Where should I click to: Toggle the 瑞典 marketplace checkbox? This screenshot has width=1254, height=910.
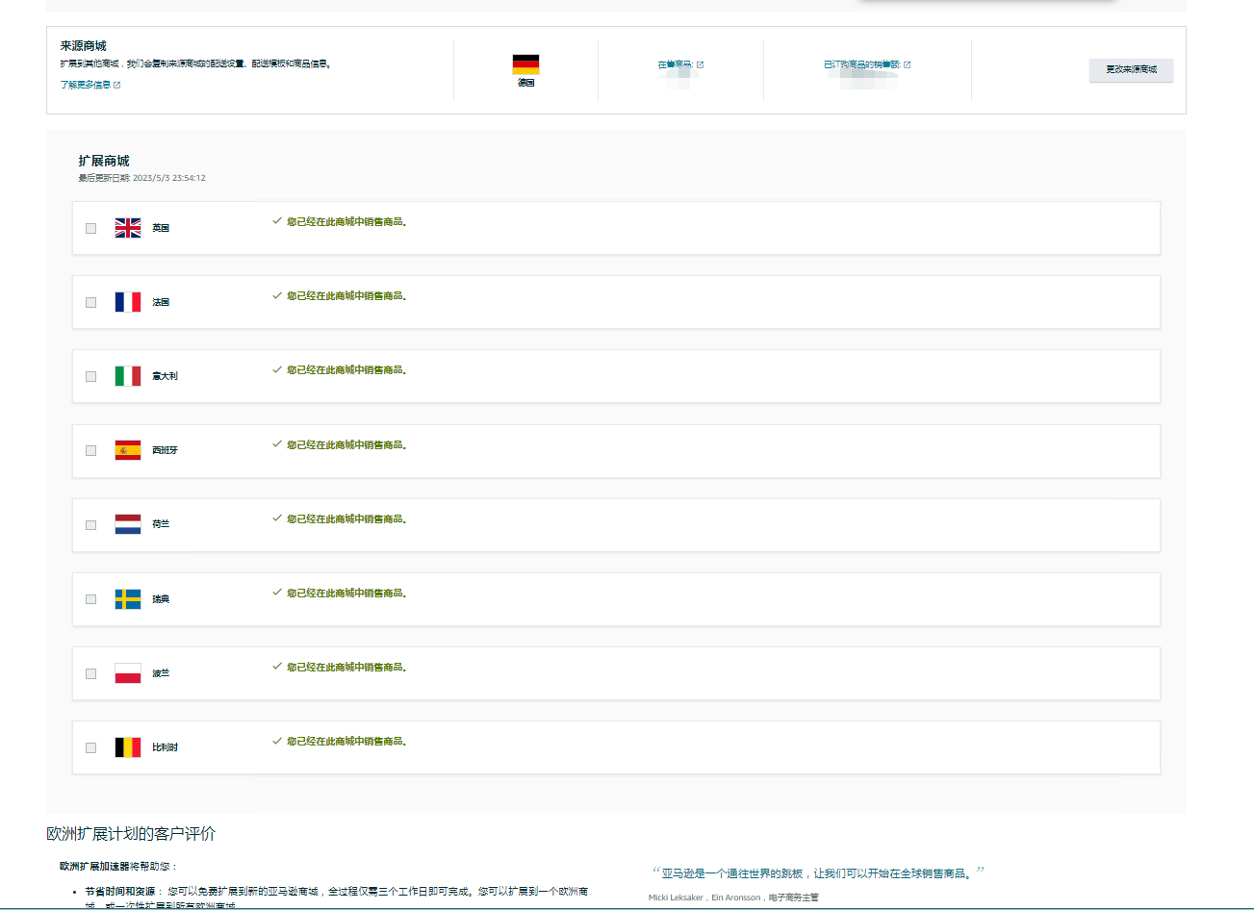(91, 599)
